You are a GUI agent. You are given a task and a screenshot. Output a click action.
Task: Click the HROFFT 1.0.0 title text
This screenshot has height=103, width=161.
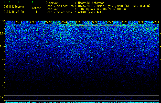[x=20, y=2]
